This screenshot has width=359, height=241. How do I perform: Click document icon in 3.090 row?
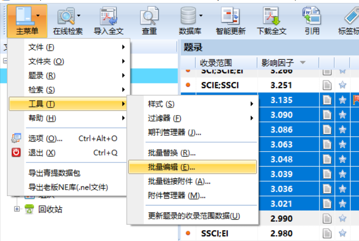327,115
